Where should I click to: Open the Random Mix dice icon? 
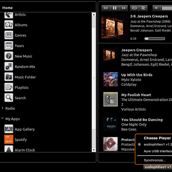(x=9, y=66)
